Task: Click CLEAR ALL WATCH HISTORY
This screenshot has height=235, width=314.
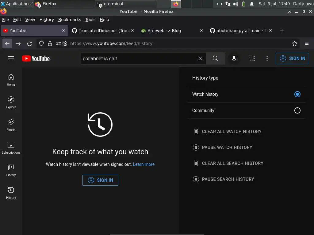Action: (228, 132)
